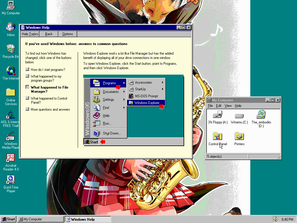Screen dimensions: 297x223
Task: Click the Help menu in My Computer
Action: [x=238, y=106]
